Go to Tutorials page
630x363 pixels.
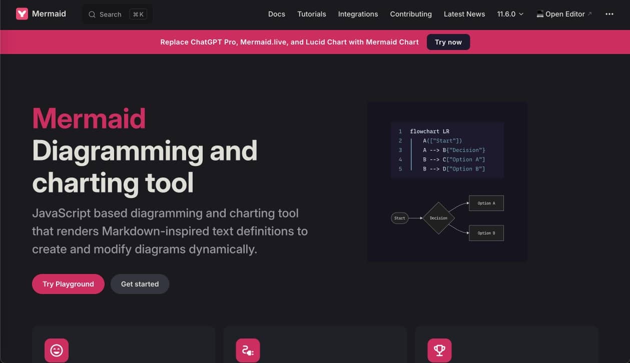click(312, 14)
